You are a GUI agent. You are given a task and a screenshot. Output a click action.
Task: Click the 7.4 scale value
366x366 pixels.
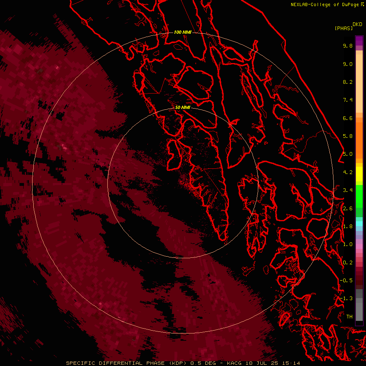(348, 100)
